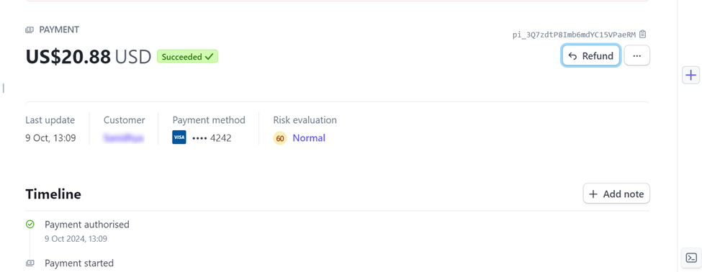This screenshot has width=702, height=272.
Task: Click the Payment authorised timeline entry
Action: (x=87, y=224)
